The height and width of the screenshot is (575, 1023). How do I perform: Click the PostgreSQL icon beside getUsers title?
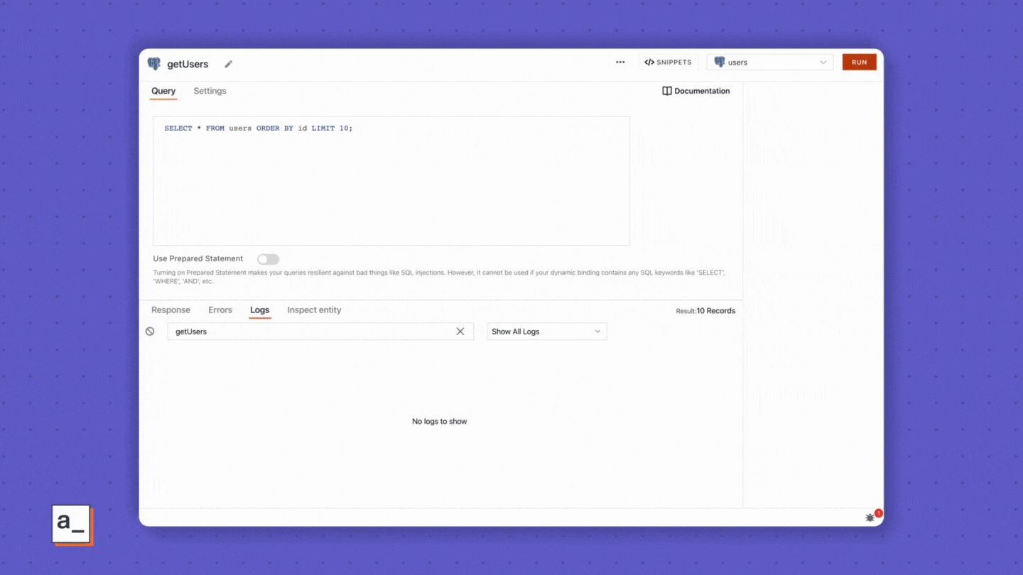pos(154,64)
